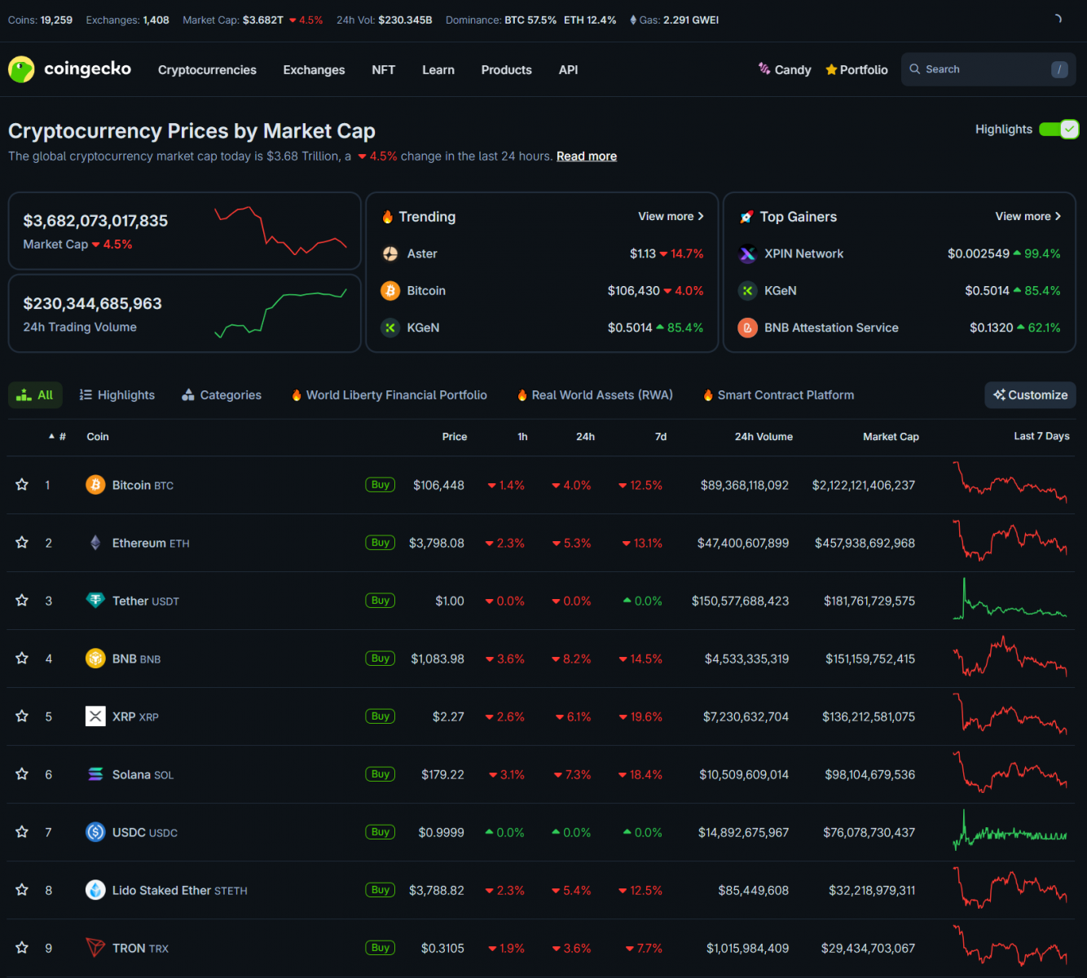Open Portfolio via the gold star icon
This screenshot has width=1087, height=978.
pos(831,69)
